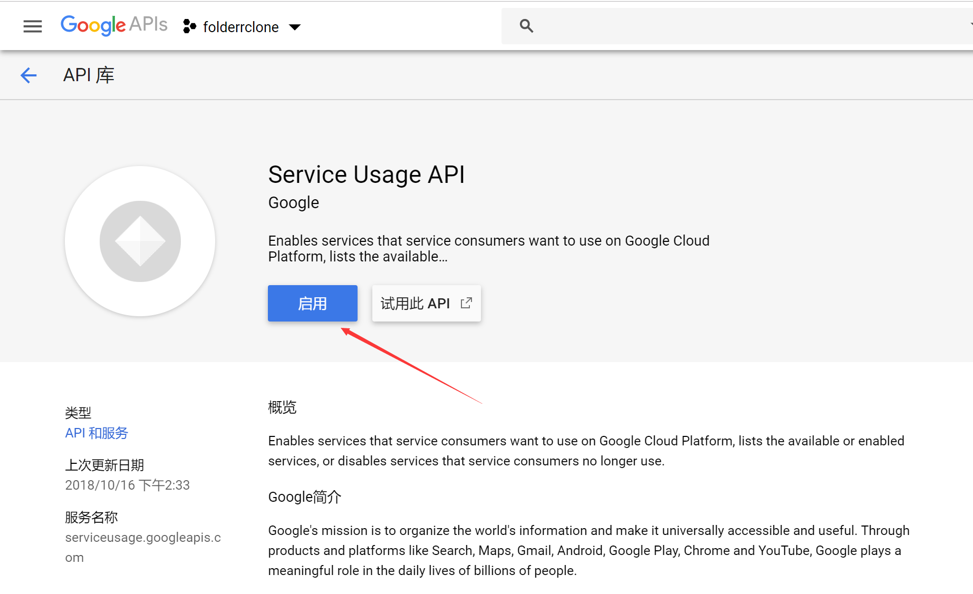Click the Service Usage API logo thumbnail
This screenshot has height=594, width=973.
140,241
